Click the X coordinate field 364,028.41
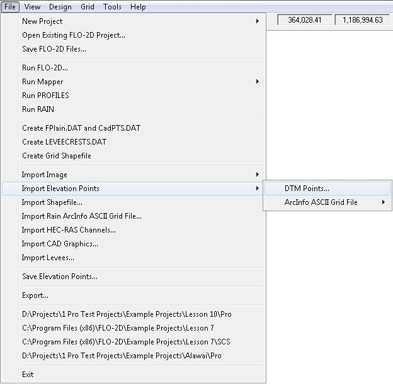This screenshot has height=384, width=393. click(305, 20)
